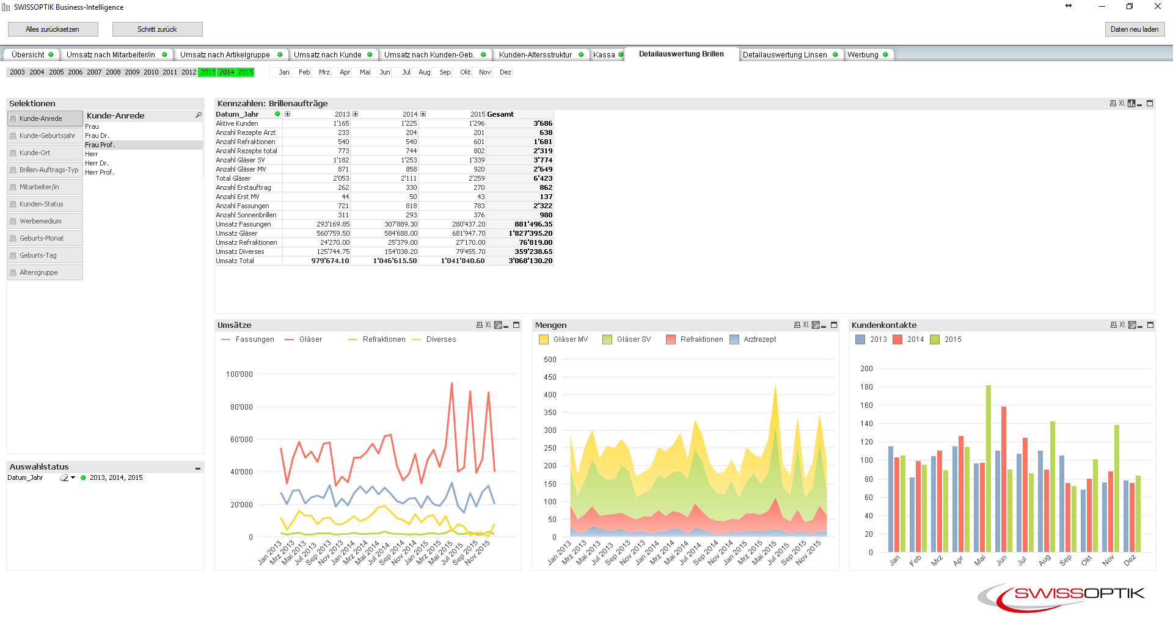1173x635 pixels.
Task: Click Refraktionen red legend swatch in Mengen
Action: (x=671, y=339)
